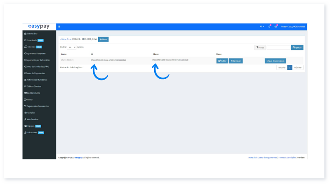Click the easypay footer link
Screen dimensions: 330x184
click(79, 158)
